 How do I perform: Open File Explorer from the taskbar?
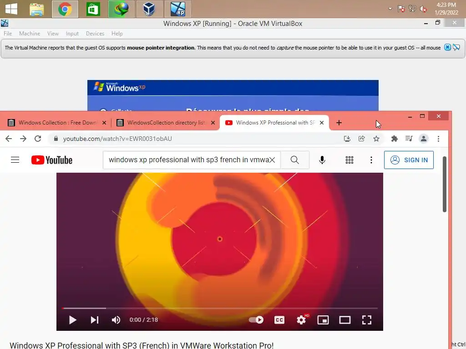click(x=37, y=9)
